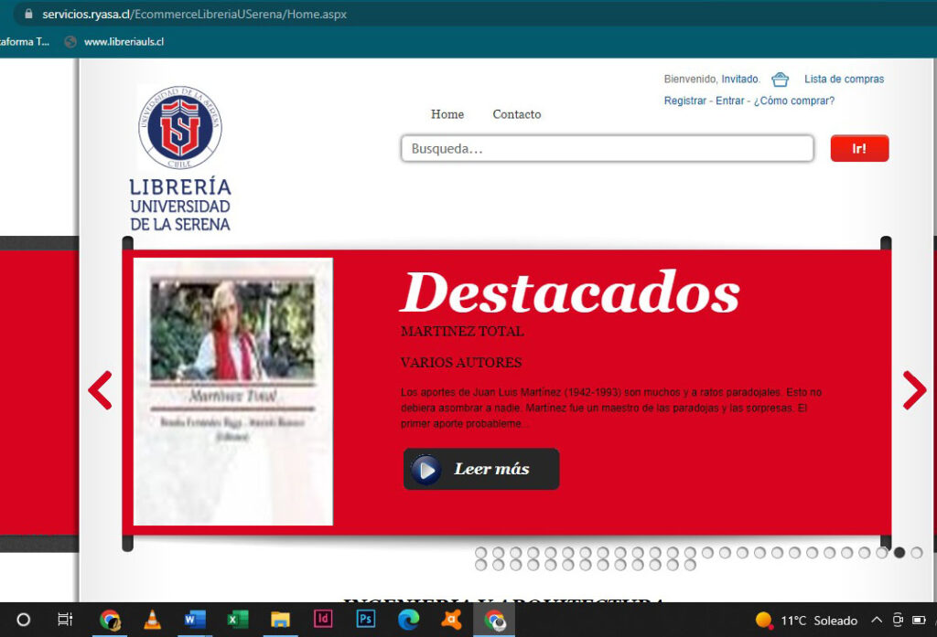937x637 pixels.
Task: Open File Explorer from the taskbar
Action: coord(280,620)
